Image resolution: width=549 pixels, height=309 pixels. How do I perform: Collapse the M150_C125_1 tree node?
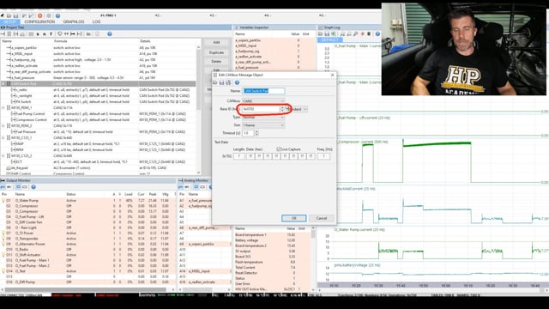click(x=3, y=137)
